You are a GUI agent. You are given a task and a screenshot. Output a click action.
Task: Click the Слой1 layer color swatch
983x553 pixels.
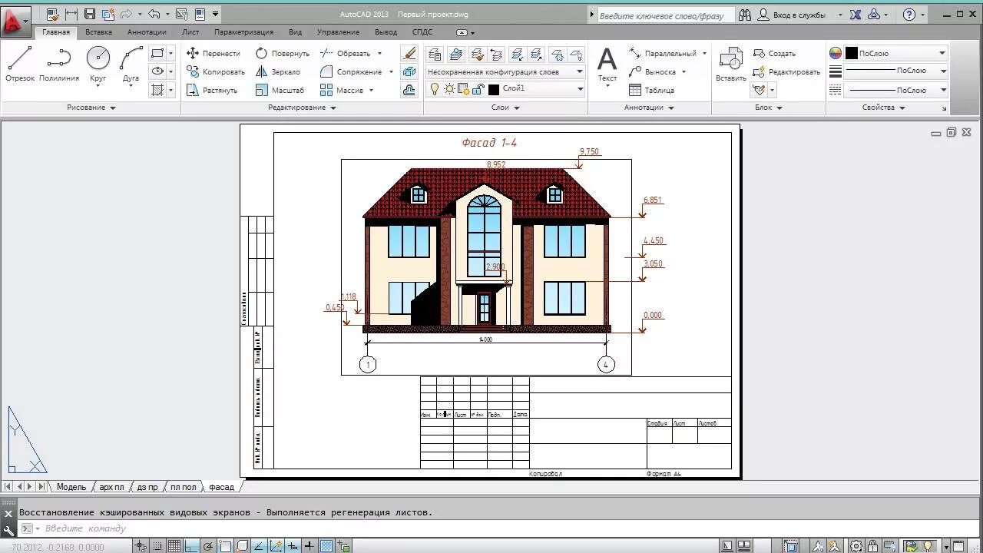(x=494, y=89)
